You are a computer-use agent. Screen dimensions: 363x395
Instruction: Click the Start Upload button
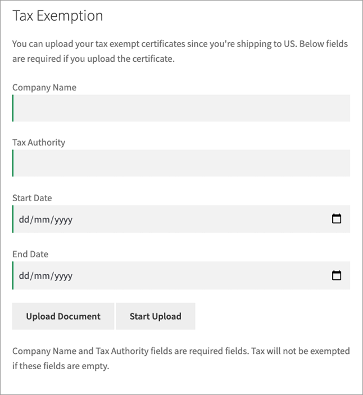coord(156,316)
